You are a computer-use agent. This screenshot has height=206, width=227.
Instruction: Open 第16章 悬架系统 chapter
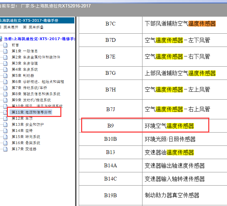[x=26, y=143]
